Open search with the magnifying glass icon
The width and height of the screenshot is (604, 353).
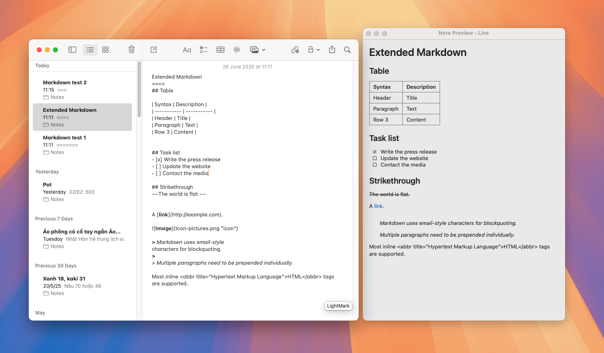coord(347,49)
